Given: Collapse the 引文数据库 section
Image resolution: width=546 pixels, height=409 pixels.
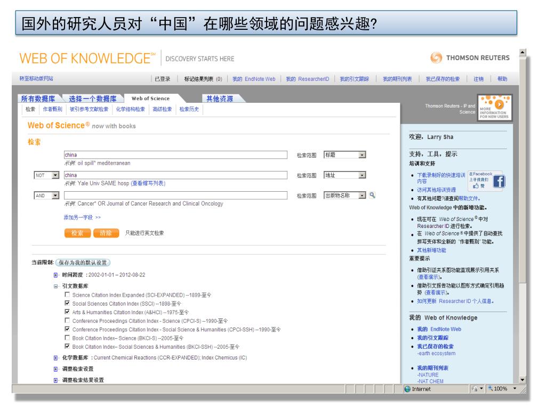Looking at the screenshot, I should click(x=55, y=286).
